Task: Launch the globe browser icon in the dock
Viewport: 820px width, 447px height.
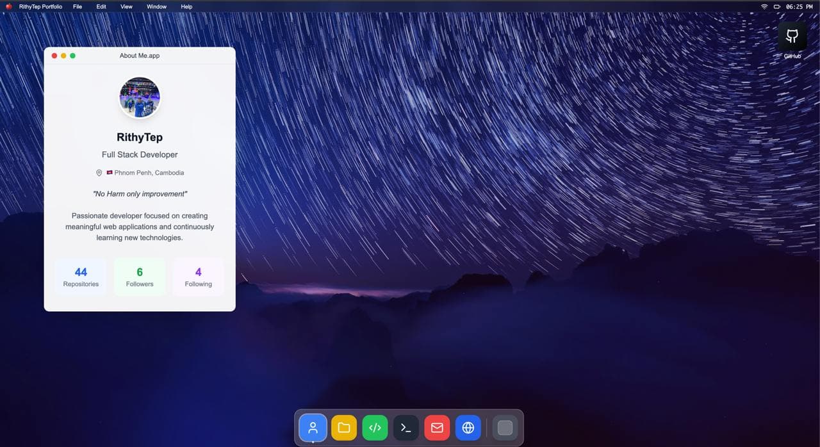Action: (468, 427)
